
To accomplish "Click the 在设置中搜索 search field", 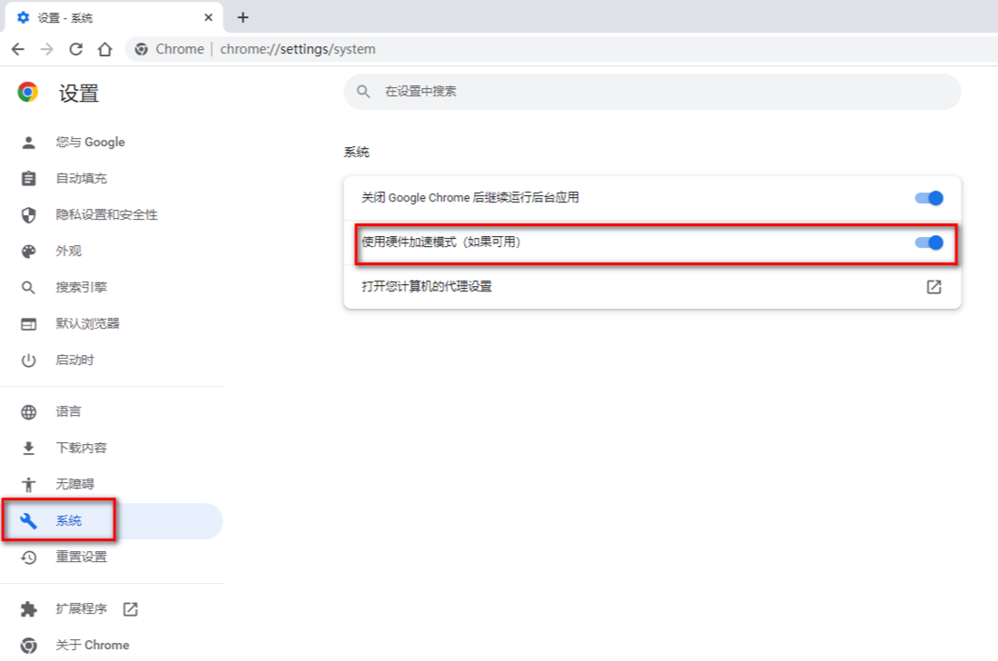I will point(652,92).
